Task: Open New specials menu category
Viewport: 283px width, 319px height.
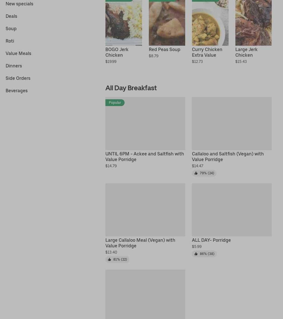Action: pos(19,4)
